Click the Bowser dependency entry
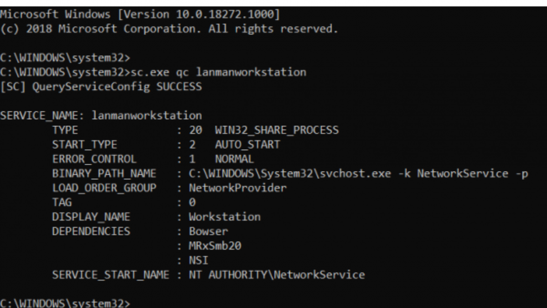Image resolution: width=547 pixels, height=308 pixels. (x=208, y=231)
